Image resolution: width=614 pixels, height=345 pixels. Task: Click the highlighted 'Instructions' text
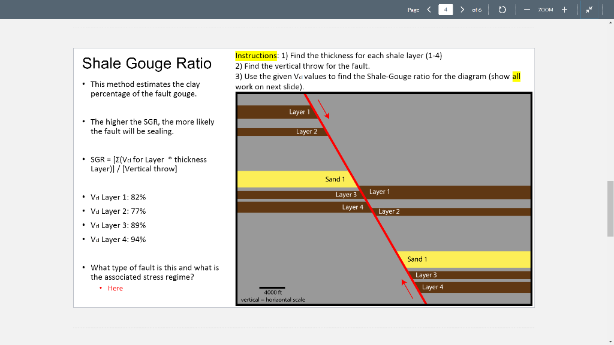pos(255,55)
